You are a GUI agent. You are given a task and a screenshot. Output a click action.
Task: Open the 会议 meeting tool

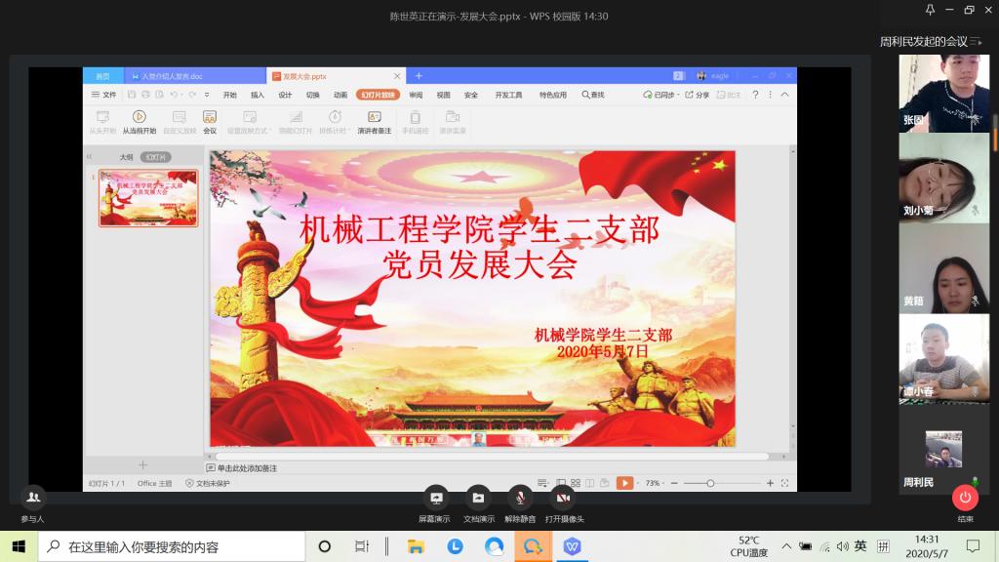210,117
